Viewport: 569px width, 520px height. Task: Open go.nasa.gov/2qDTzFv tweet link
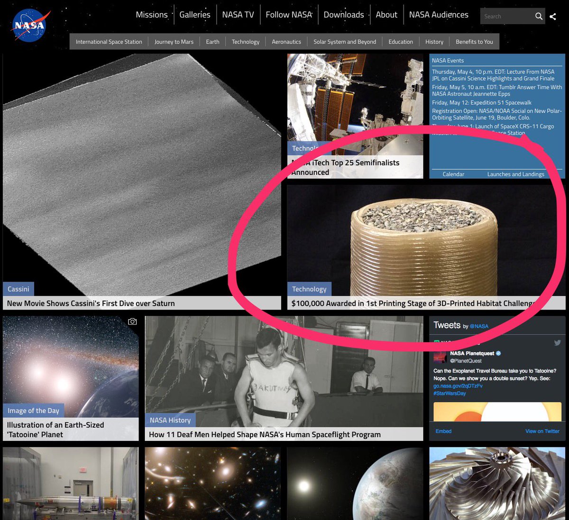click(x=458, y=386)
